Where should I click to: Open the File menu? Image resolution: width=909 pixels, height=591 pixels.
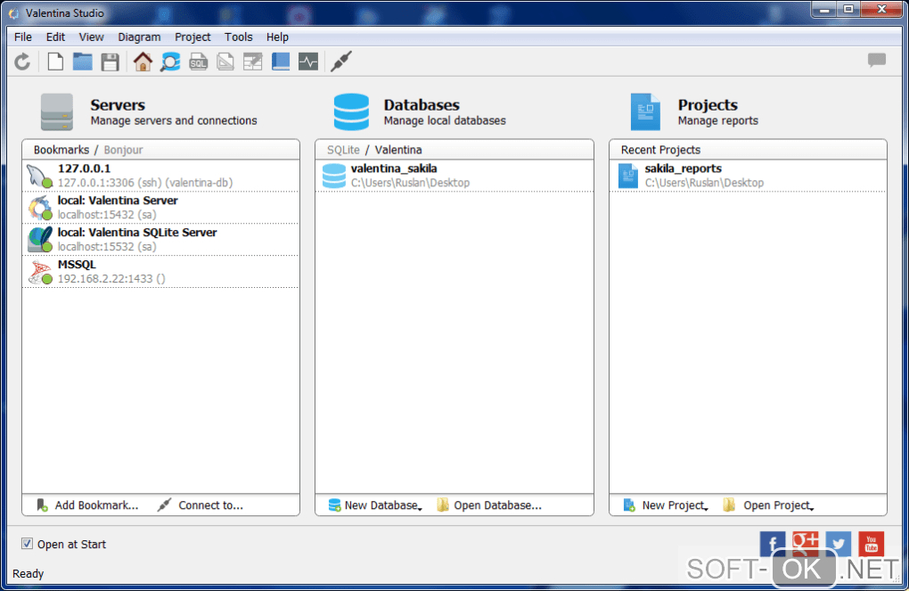[x=23, y=37]
